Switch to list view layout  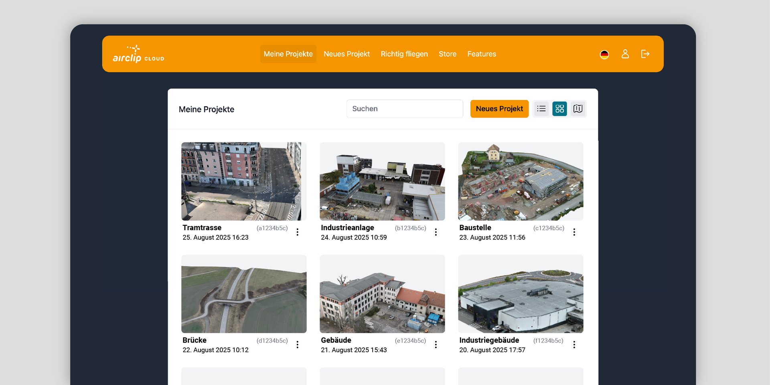click(x=541, y=109)
